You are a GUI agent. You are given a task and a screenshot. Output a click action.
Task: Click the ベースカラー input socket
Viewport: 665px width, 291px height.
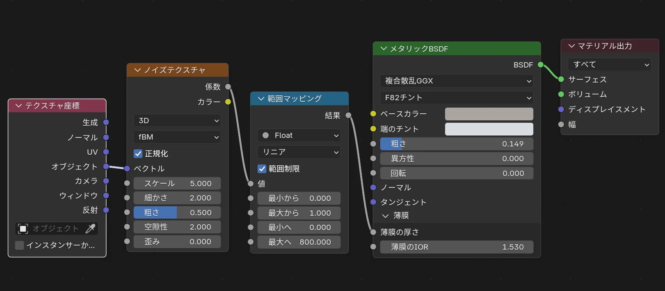[373, 114]
